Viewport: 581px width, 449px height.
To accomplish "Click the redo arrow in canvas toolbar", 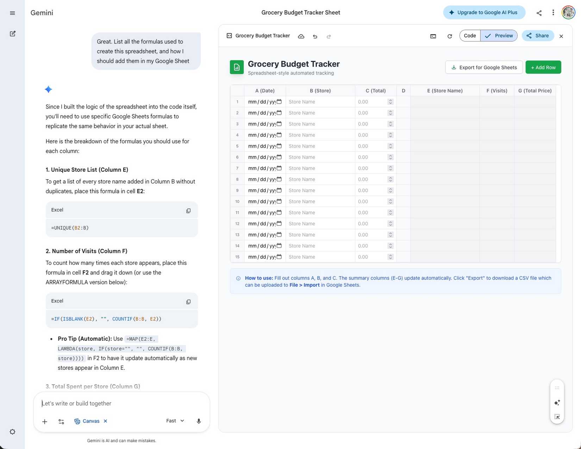I will point(329,36).
